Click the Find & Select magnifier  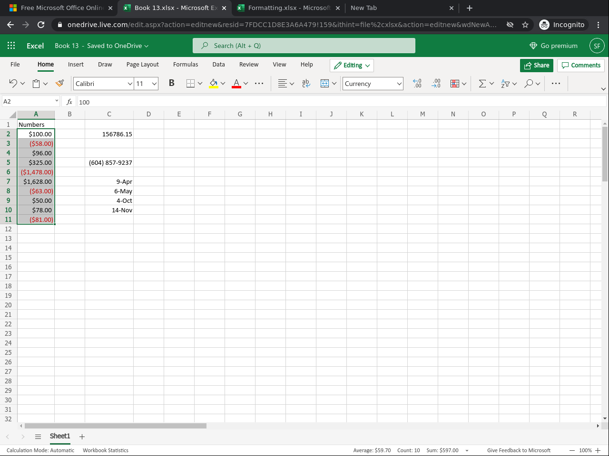529,84
